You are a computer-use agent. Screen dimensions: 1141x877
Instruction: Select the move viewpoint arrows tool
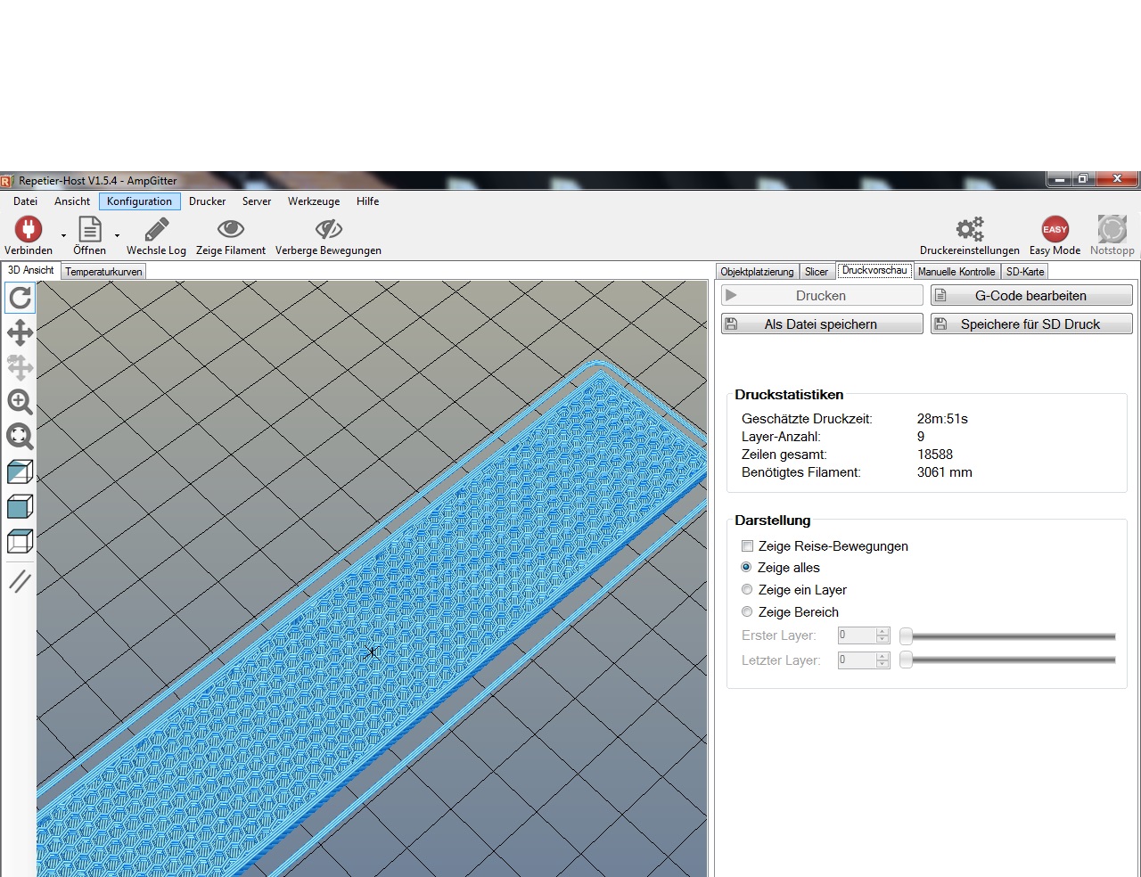pos(20,332)
